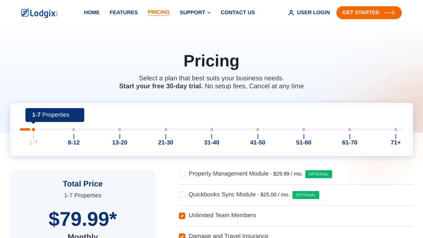Set slider to 31-40 properties
The width and height of the screenshot is (423, 238).
[x=212, y=130]
